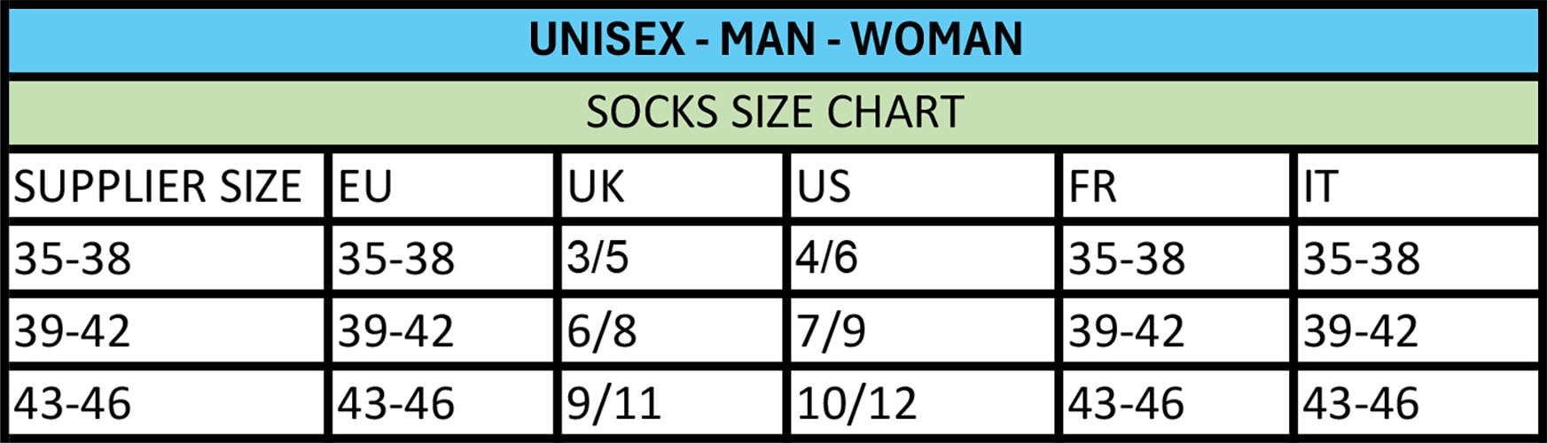
Task: Select the US column header
Action: (x=824, y=186)
